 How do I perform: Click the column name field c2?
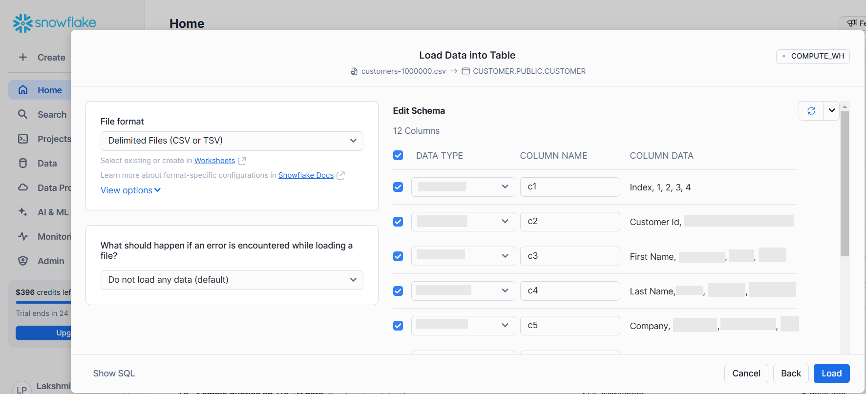[x=570, y=222]
